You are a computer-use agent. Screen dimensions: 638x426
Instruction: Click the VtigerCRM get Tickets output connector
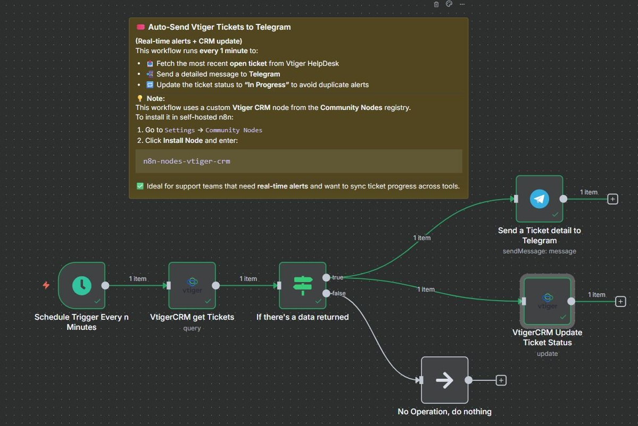(216, 285)
